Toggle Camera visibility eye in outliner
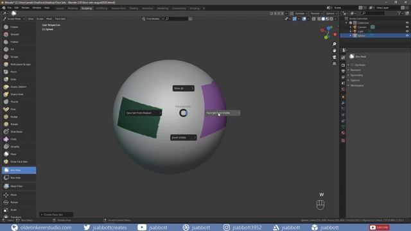Image resolution: width=411 pixels, height=231 pixels. coord(407,27)
